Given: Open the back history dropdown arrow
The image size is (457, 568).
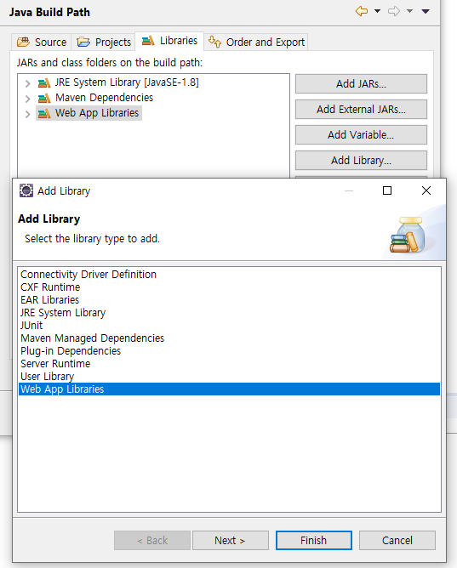Looking at the screenshot, I should coord(377,11).
